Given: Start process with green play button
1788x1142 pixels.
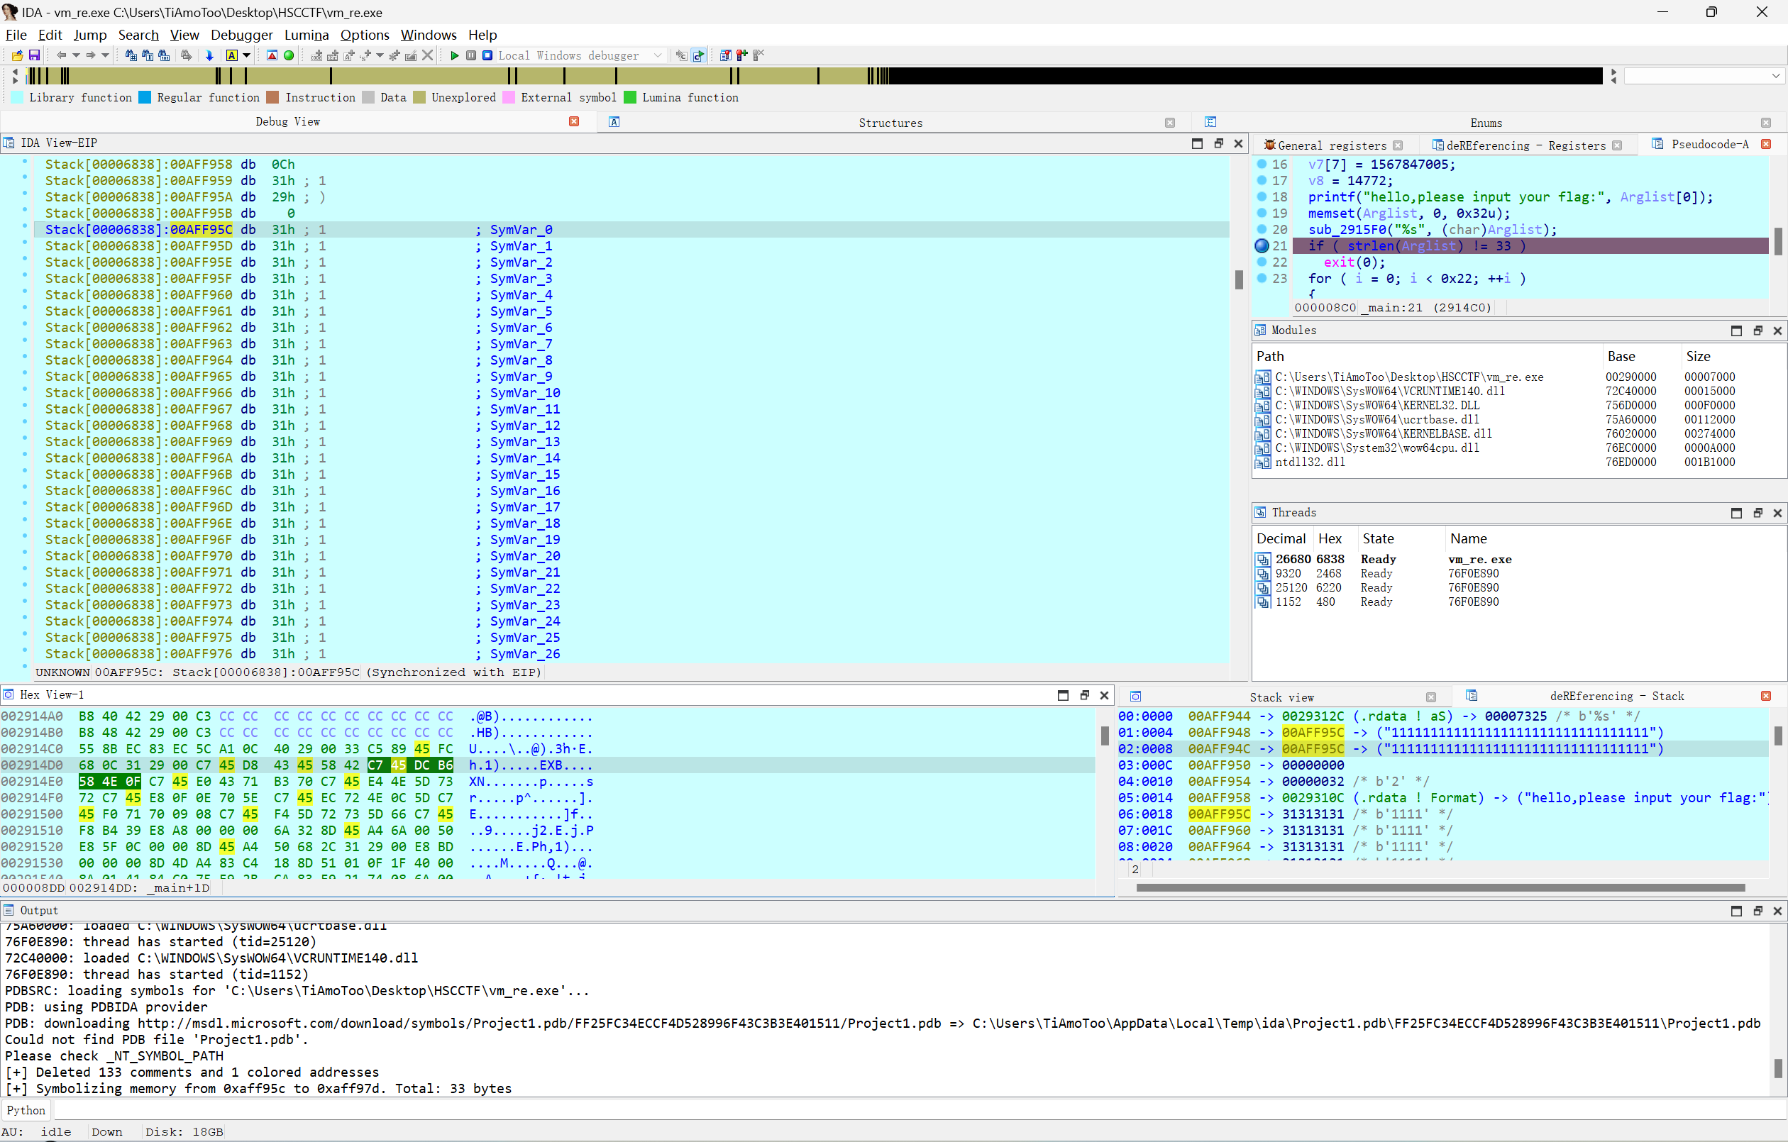Looking at the screenshot, I should 454,56.
